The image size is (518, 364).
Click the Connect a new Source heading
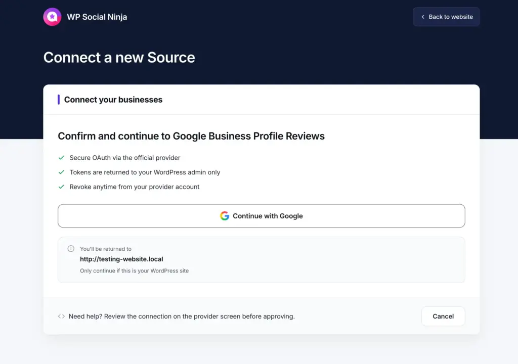119,58
